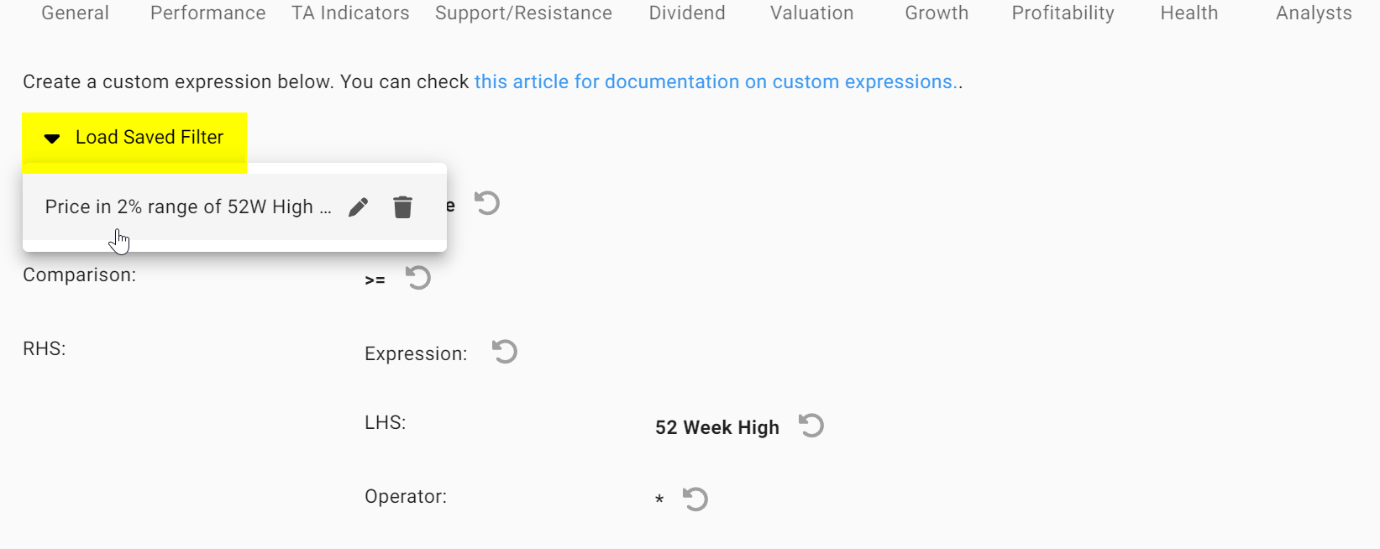Click reset icon beside the saved filter popup
Screen dimensions: 1380x549
coord(487,203)
